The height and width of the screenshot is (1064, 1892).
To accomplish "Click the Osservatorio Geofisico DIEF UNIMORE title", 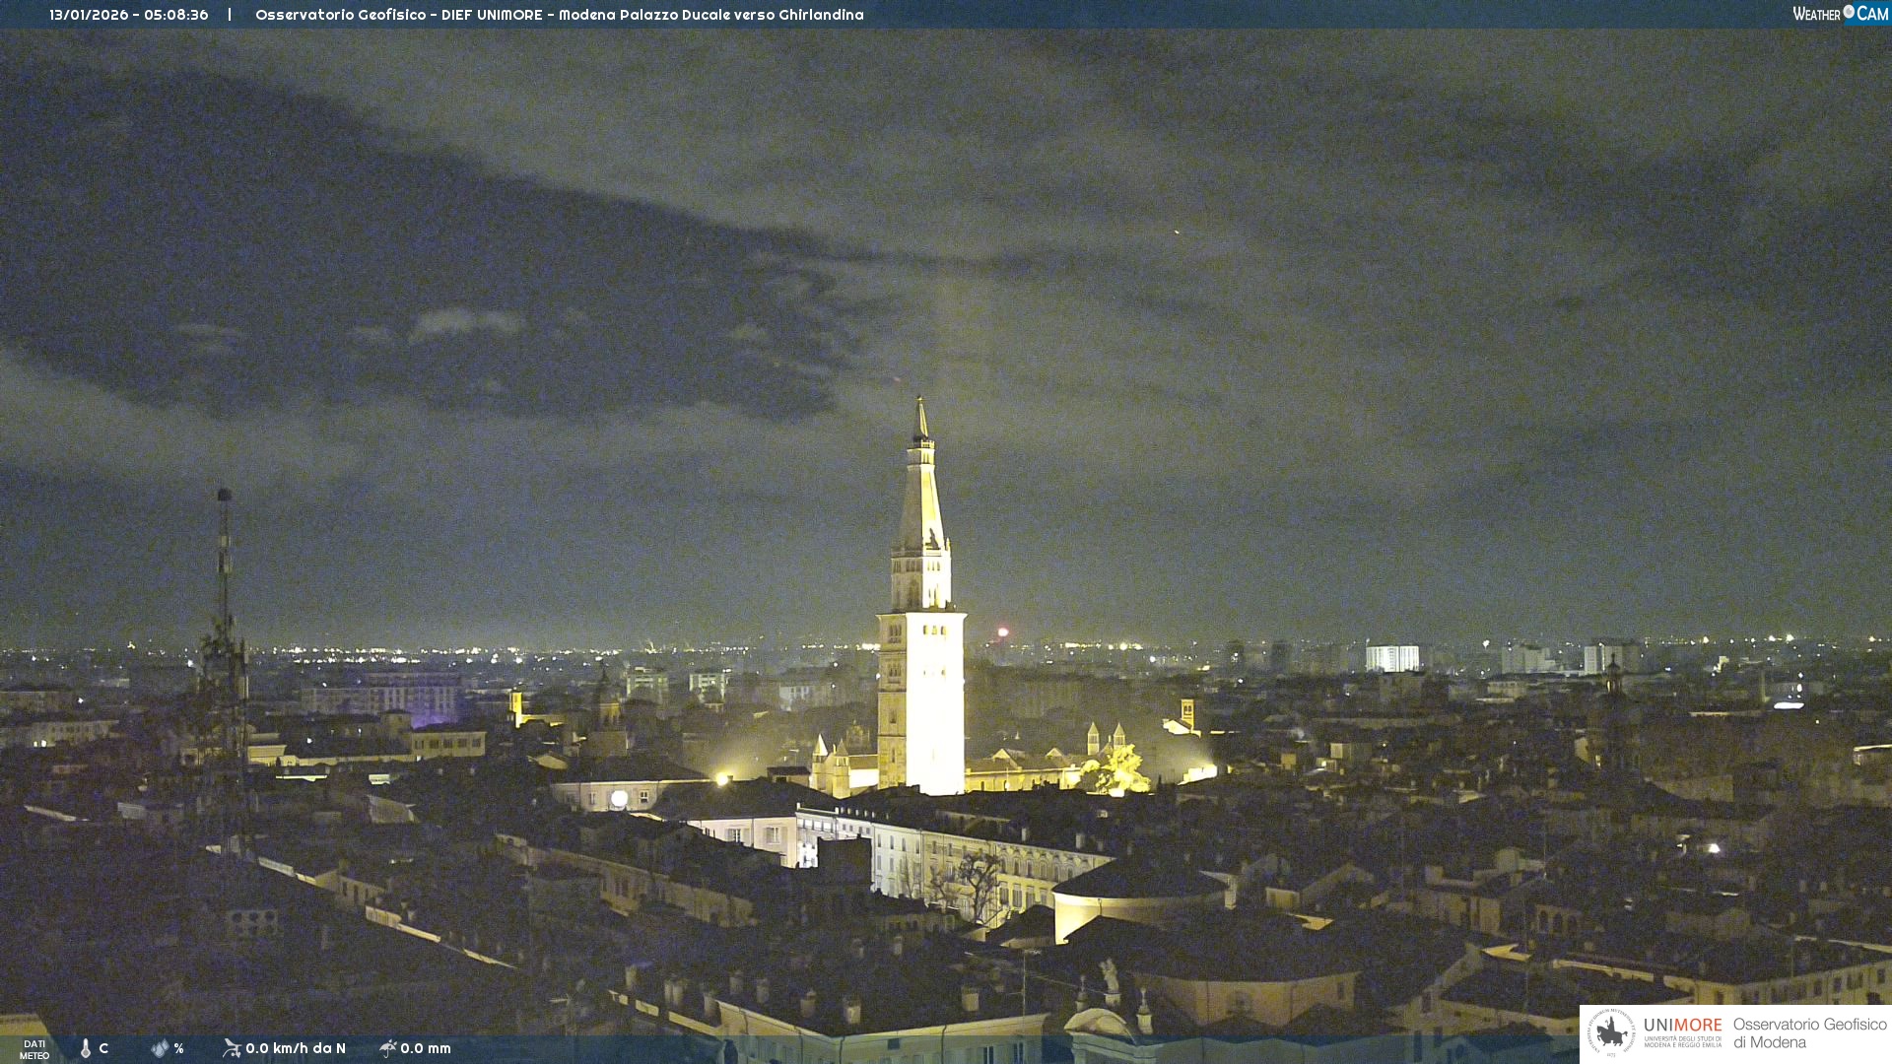I will pyautogui.click(x=559, y=15).
